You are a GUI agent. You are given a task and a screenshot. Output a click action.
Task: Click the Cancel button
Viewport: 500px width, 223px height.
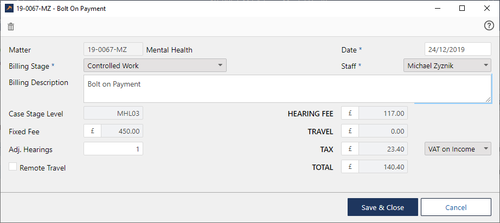pyautogui.click(x=456, y=207)
